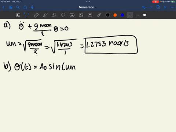Tap the microphone record icon
This screenshot has height=132, width=176.
(x=32, y=7)
